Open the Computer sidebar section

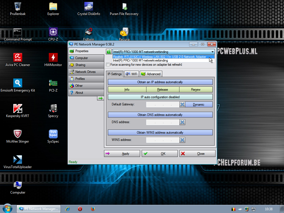point(86,58)
